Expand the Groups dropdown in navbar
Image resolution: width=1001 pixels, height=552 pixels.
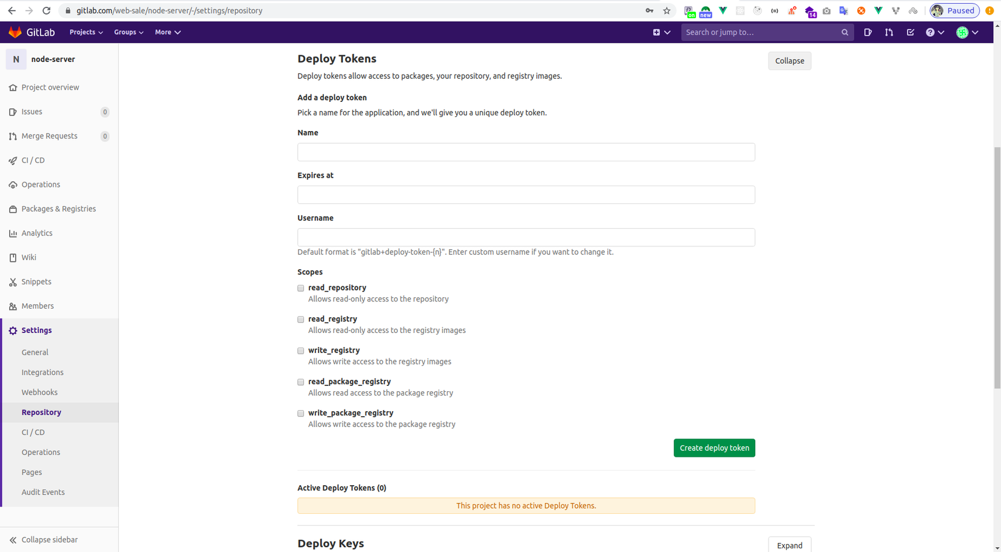click(129, 32)
